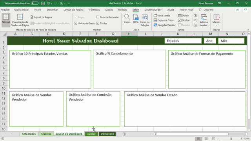Select the Lista Dados sheet tab

29,134
